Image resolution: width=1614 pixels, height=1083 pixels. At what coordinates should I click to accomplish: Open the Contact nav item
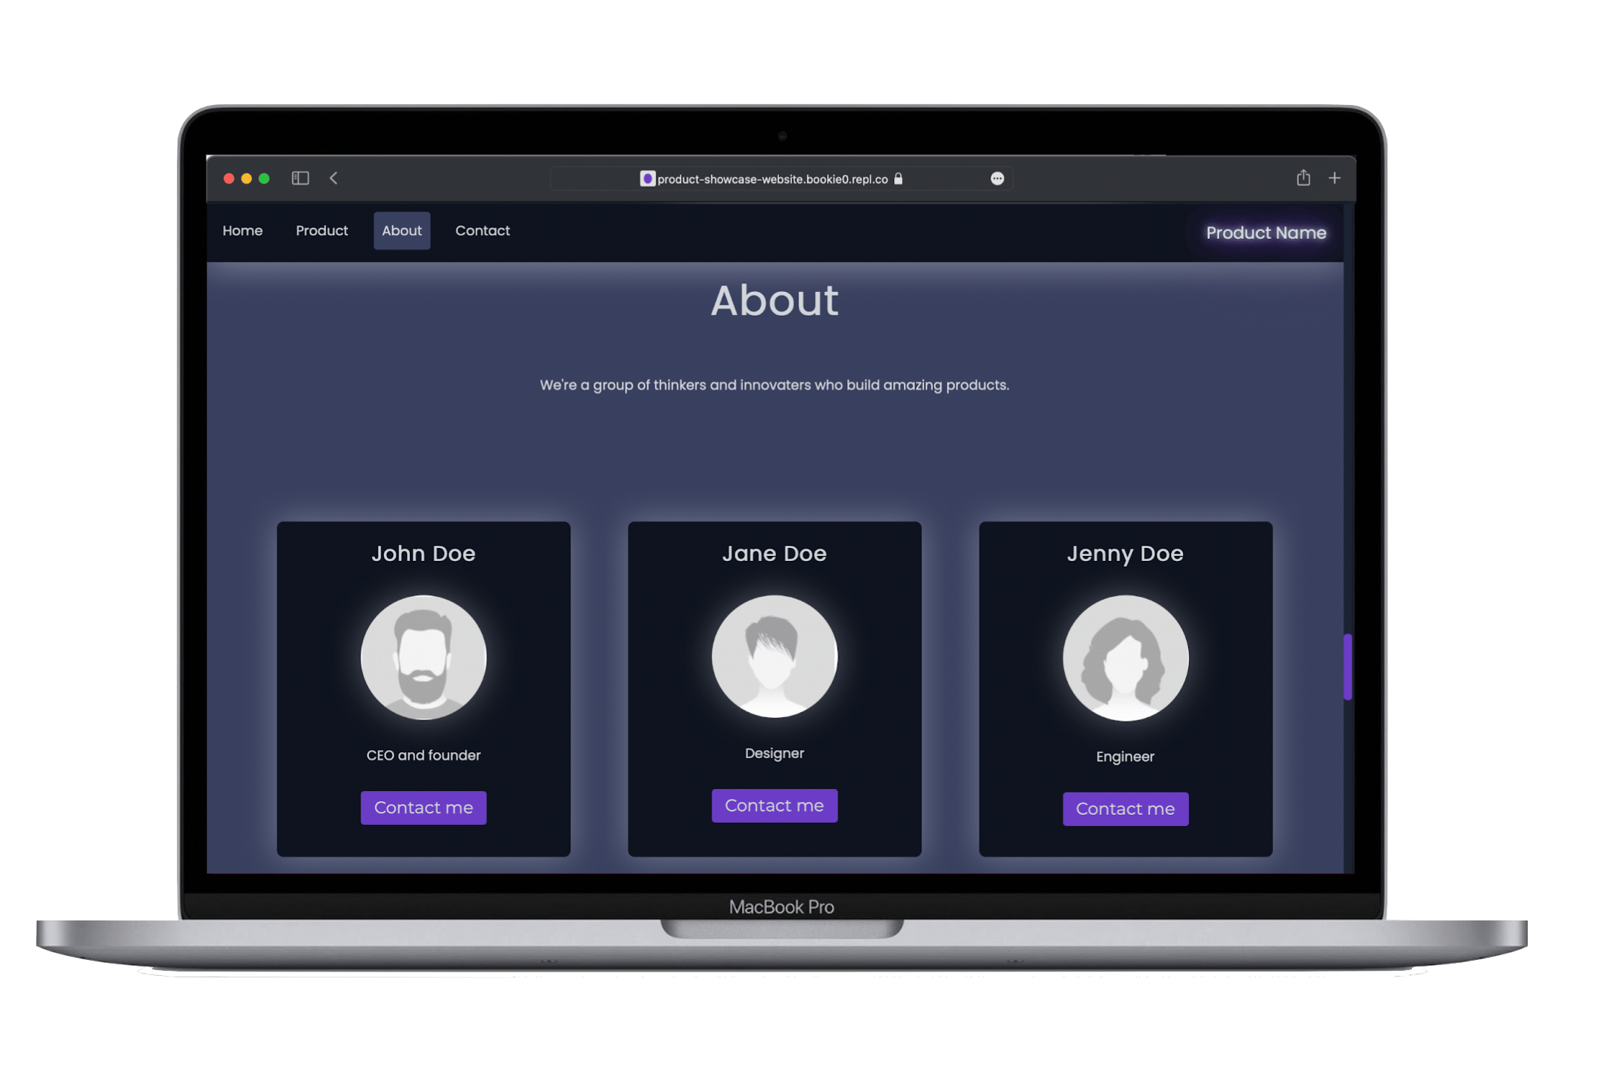pyautogui.click(x=482, y=231)
